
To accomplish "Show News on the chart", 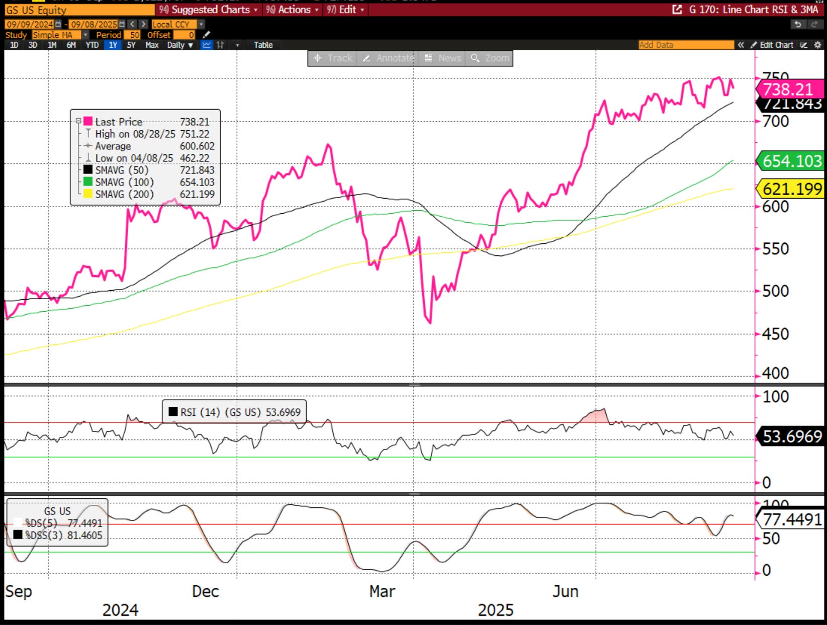I will [x=442, y=58].
